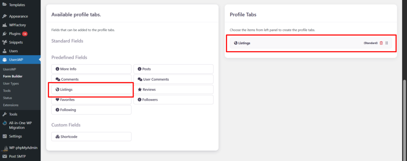Click the Snippets scissors icon

pos(4,42)
